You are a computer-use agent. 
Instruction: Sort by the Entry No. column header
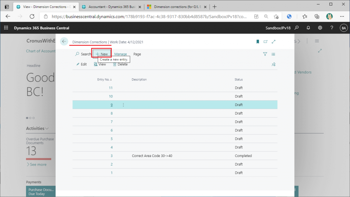105,79
